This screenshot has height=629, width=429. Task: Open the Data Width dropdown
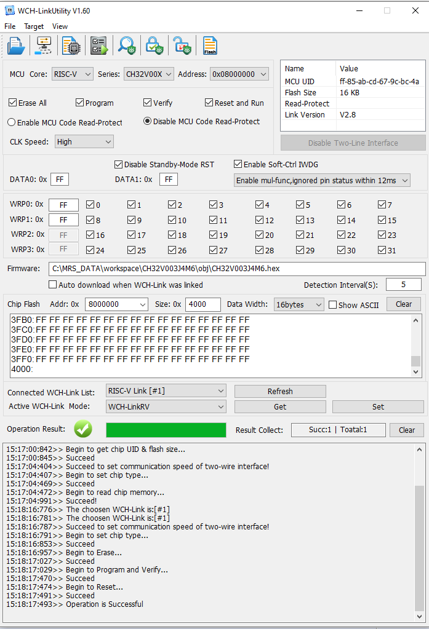click(x=299, y=304)
